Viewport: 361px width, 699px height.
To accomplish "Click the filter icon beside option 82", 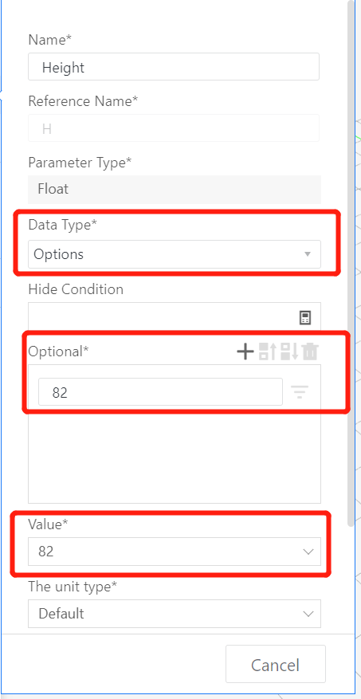I will coord(300,392).
